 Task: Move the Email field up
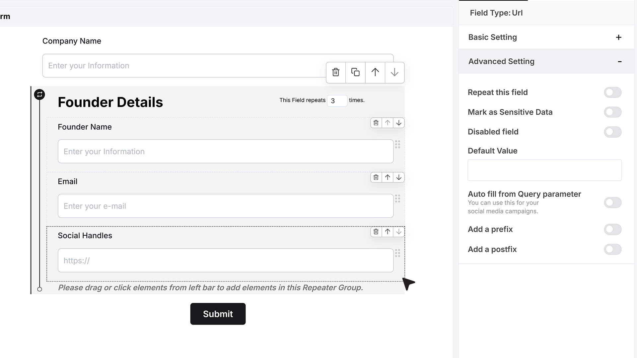pos(387,177)
